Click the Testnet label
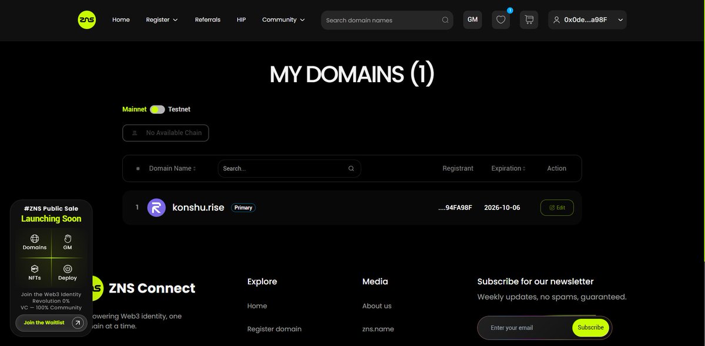Screen dimensions: 705x346 tap(179, 110)
